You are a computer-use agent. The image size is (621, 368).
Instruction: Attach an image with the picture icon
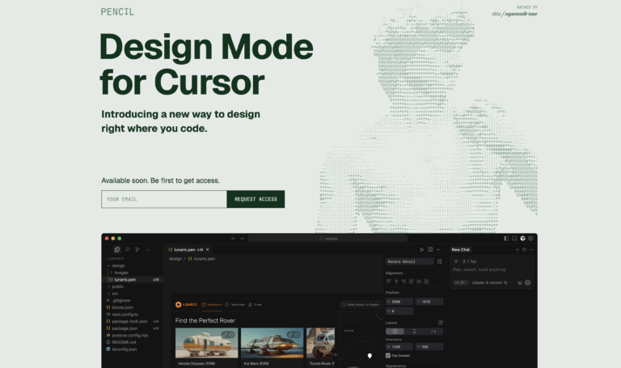[520, 283]
